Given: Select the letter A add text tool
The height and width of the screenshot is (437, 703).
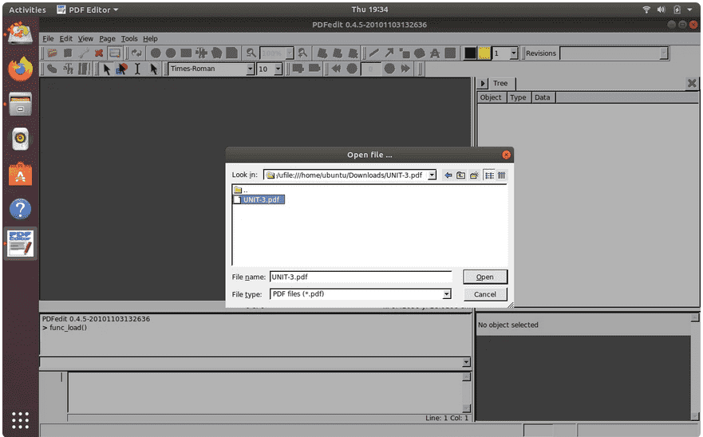Looking at the screenshot, I should (x=434, y=53).
